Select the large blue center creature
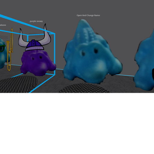Screen dimensions: 154x154 (92, 52)
